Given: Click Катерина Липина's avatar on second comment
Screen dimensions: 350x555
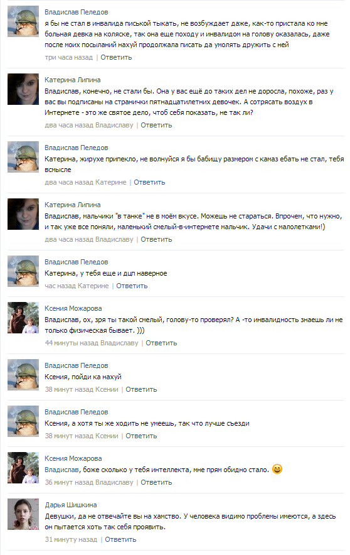Looking at the screenshot, I should point(23,89).
